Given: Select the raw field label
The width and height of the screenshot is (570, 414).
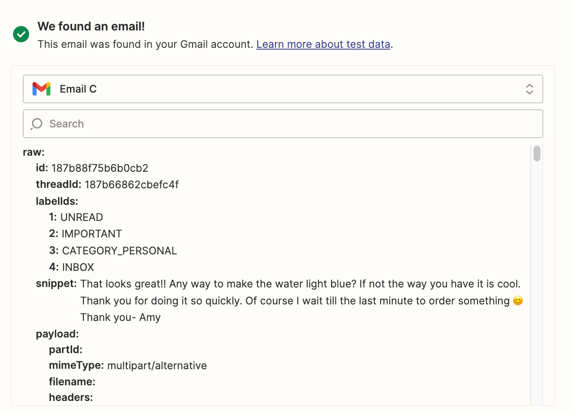Looking at the screenshot, I should coord(34,152).
